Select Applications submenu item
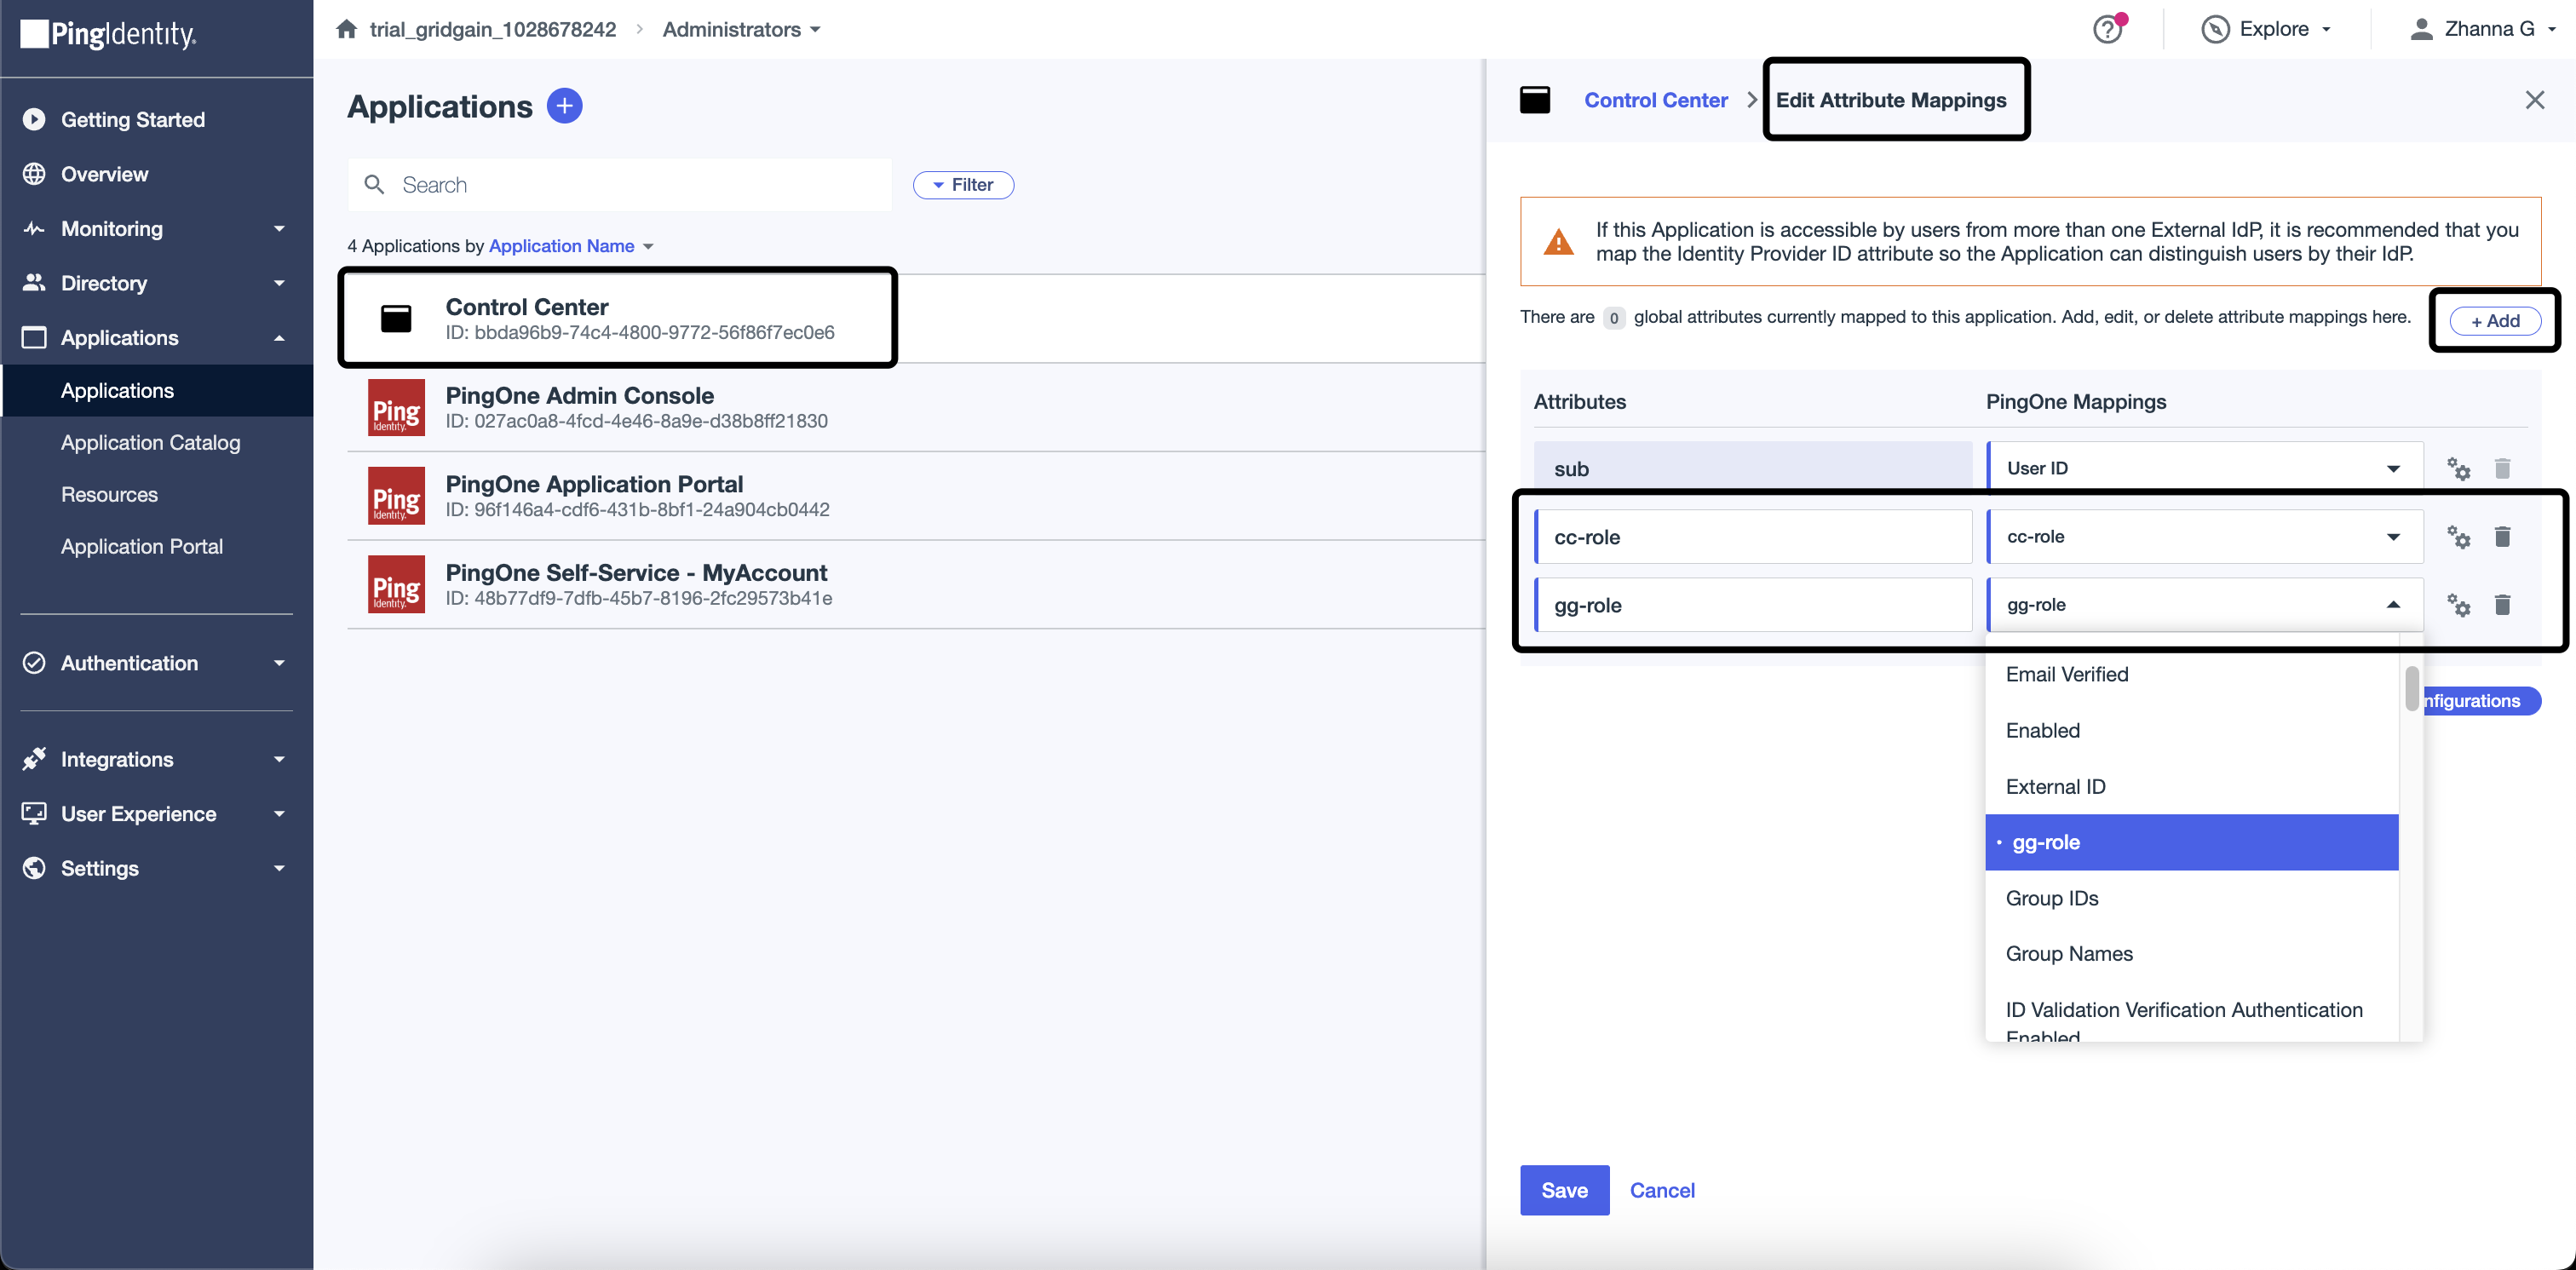Screen dimensions: 2576x1270 [x=158, y=391]
